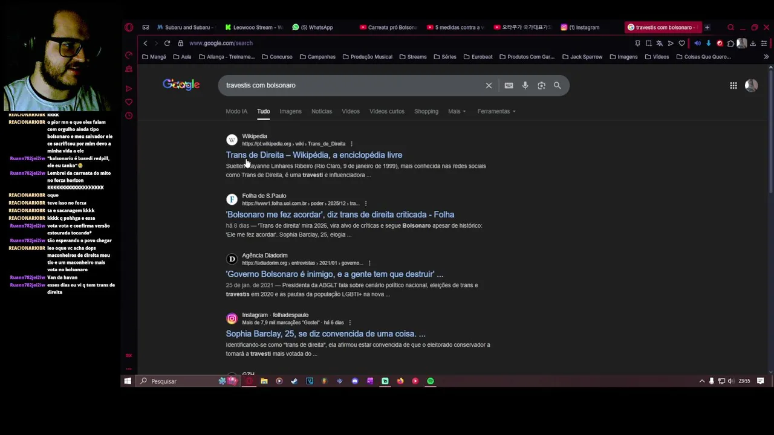The height and width of the screenshot is (435, 774).
Task: Search by image with Google Lens
Action: [541, 85]
